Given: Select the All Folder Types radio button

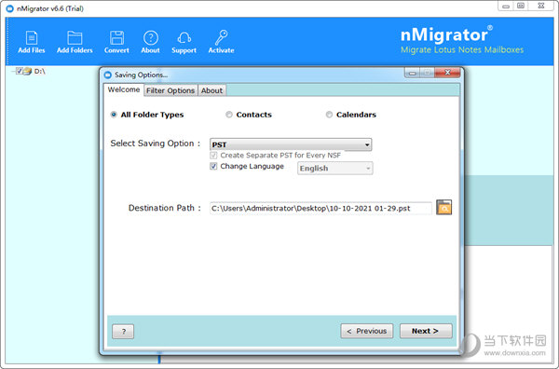Looking at the screenshot, I should click(114, 115).
